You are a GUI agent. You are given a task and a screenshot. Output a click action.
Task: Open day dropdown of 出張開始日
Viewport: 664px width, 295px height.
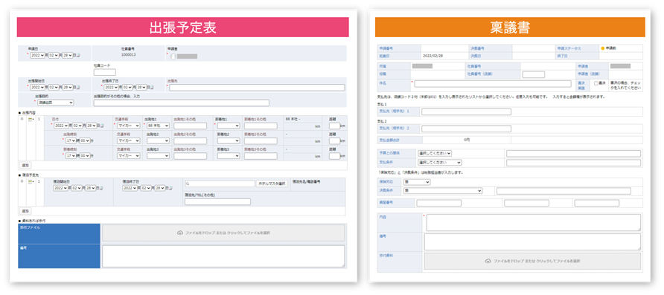coord(67,88)
